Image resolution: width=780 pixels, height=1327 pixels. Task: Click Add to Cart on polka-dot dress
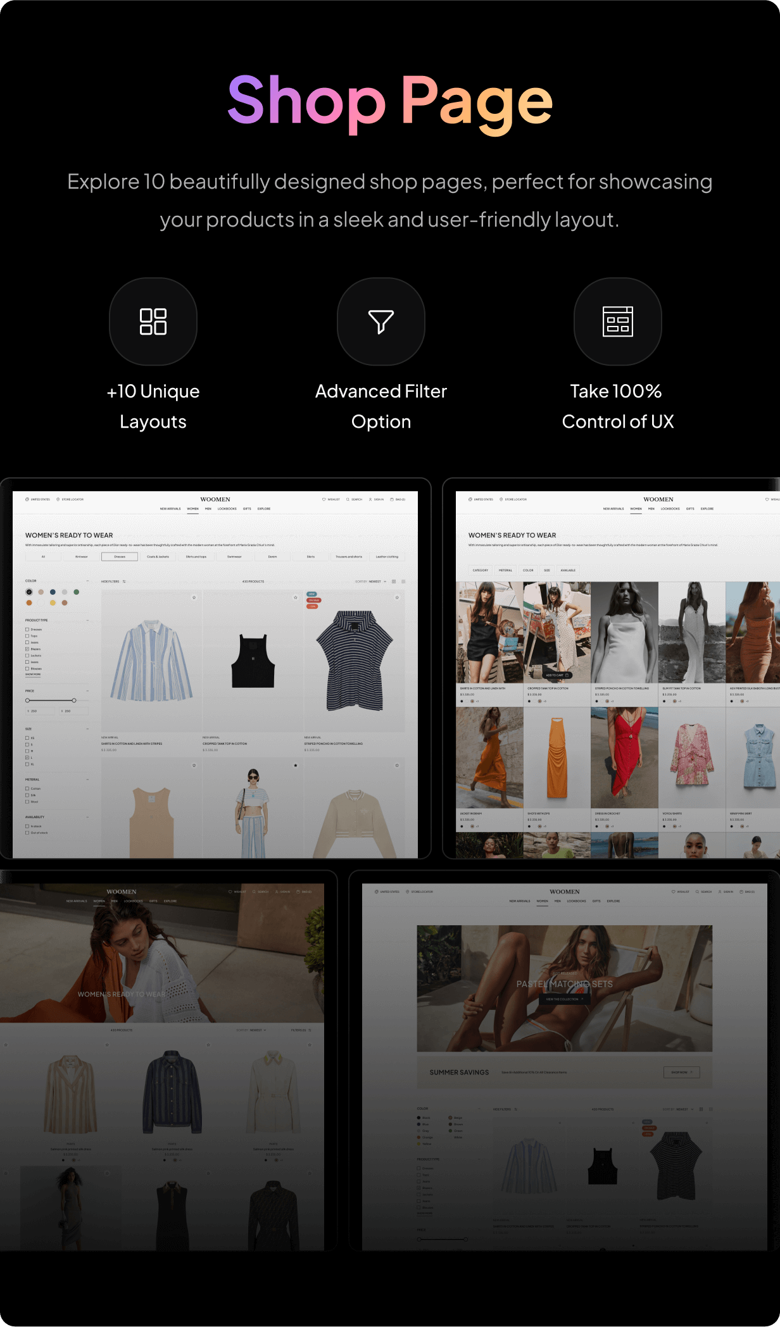(557, 675)
